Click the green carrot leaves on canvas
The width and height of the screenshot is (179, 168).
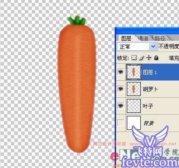coord(77,20)
